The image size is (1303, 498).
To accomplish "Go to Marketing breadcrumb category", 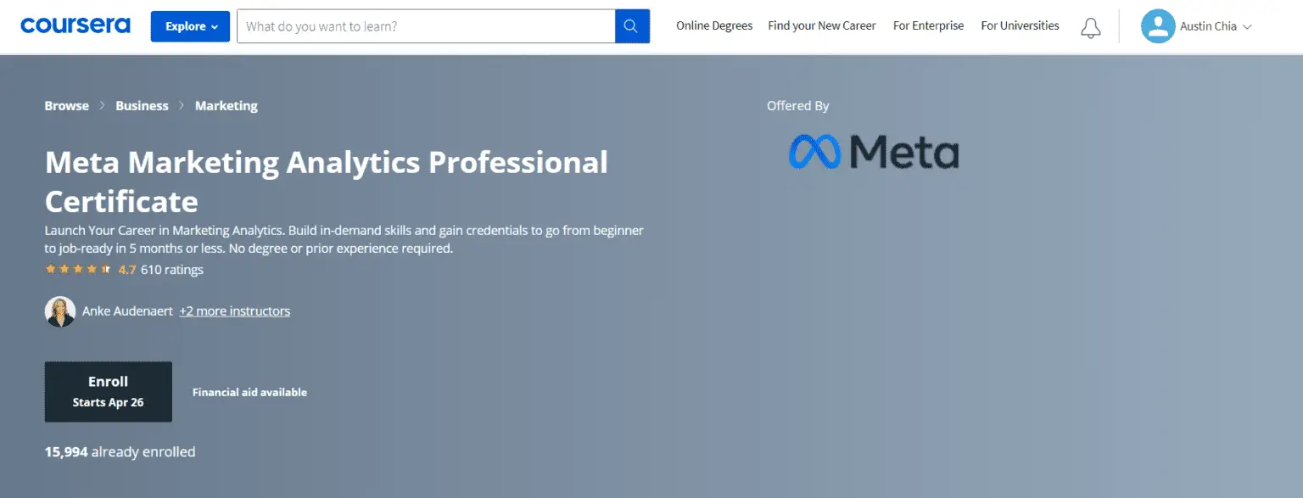I will click(226, 105).
